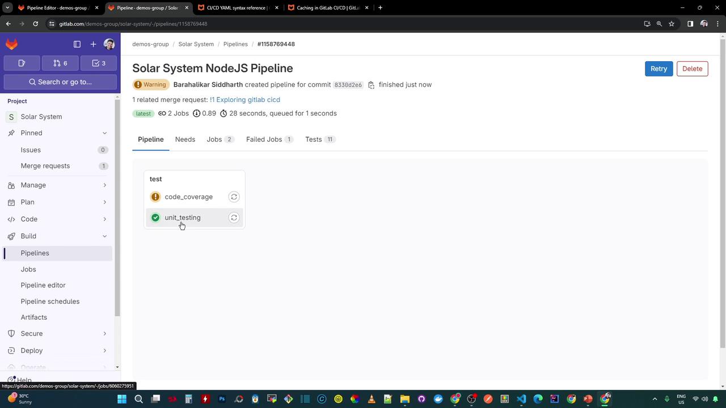Open the browser side panel icon
726x408 pixels.
click(x=690, y=24)
